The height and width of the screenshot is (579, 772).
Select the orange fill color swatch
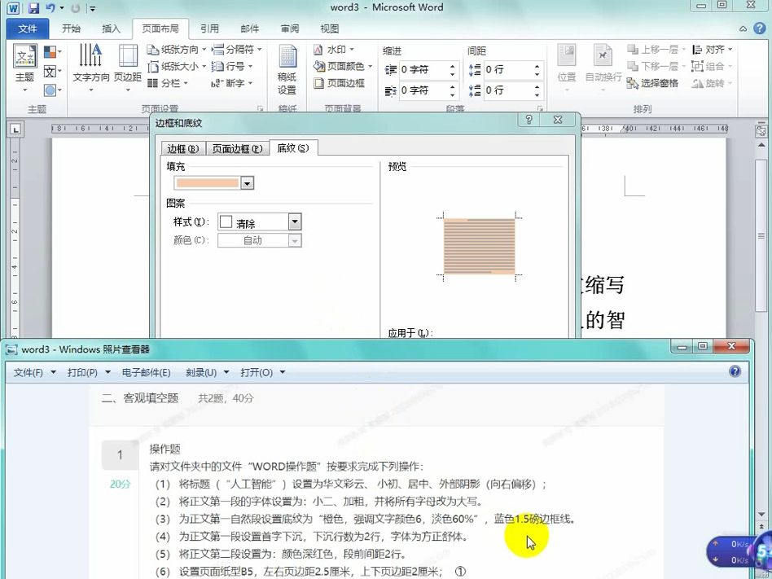pos(208,183)
